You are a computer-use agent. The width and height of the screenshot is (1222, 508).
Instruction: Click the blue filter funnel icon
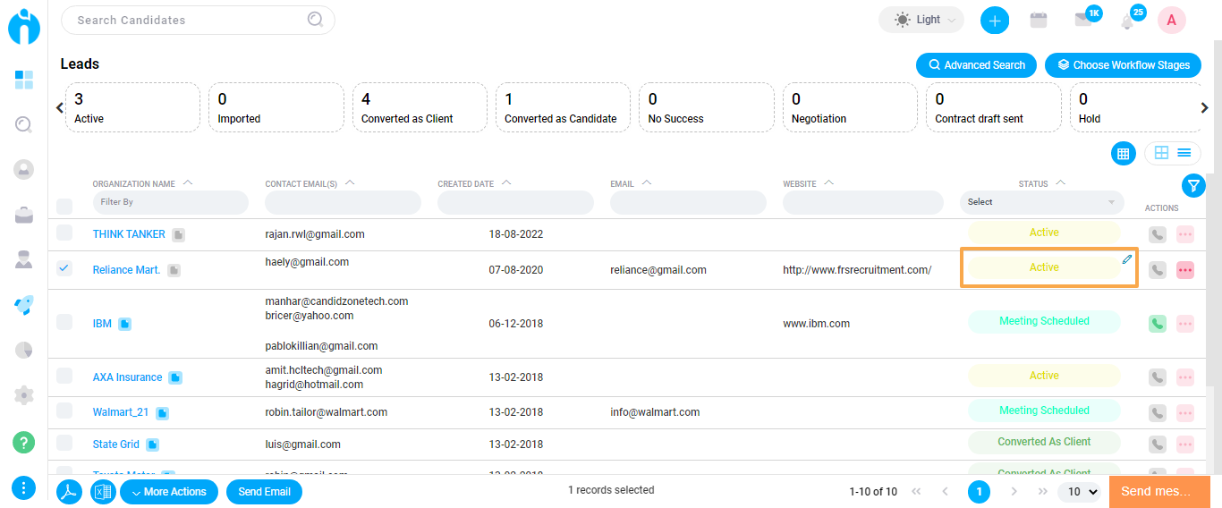coord(1193,185)
